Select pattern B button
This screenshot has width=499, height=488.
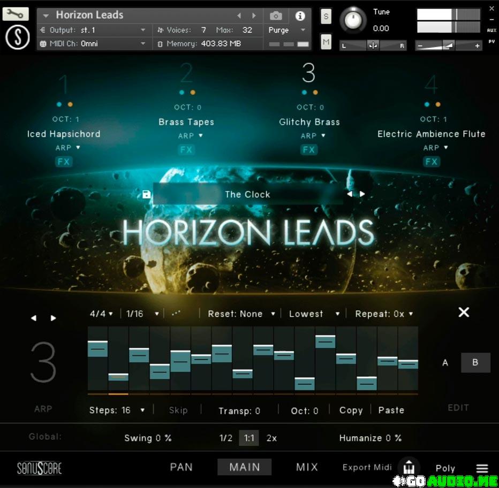pyautogui.click(x=475, y=363)
